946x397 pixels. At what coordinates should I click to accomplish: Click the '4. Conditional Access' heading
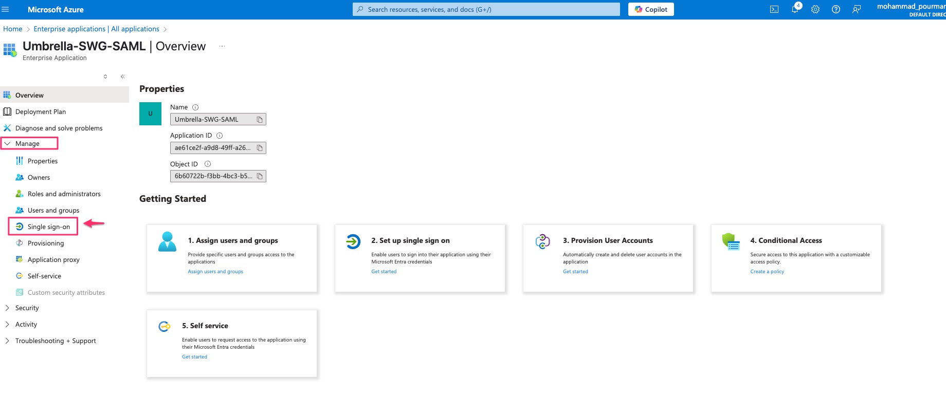(x=786, y=240)
